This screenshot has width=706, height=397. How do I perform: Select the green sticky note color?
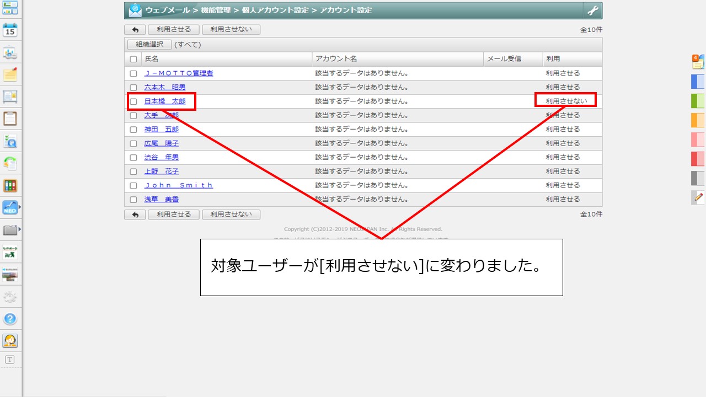point(698,101)
